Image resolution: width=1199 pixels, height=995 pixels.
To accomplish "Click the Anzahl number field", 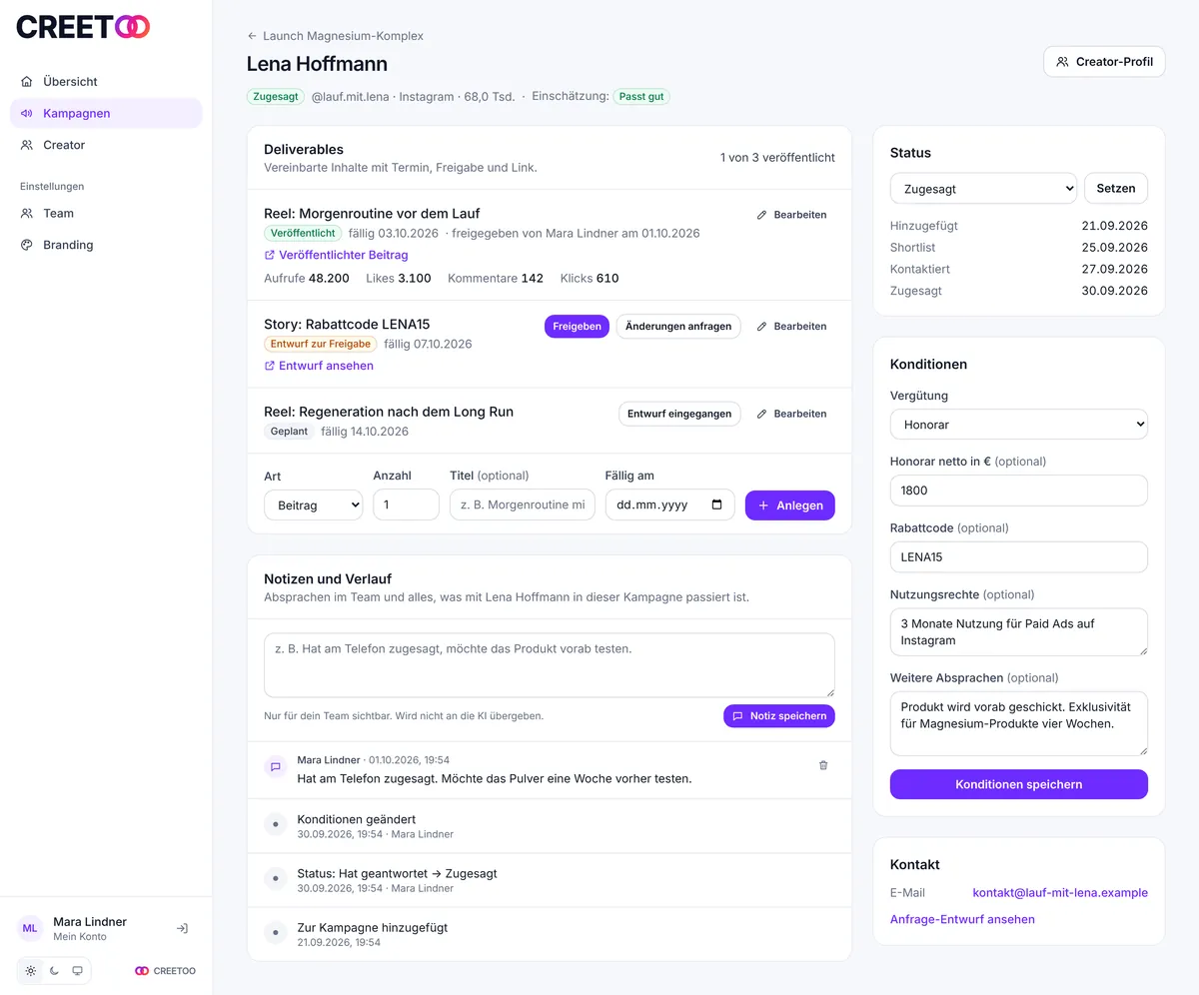I will click(406, 505).
